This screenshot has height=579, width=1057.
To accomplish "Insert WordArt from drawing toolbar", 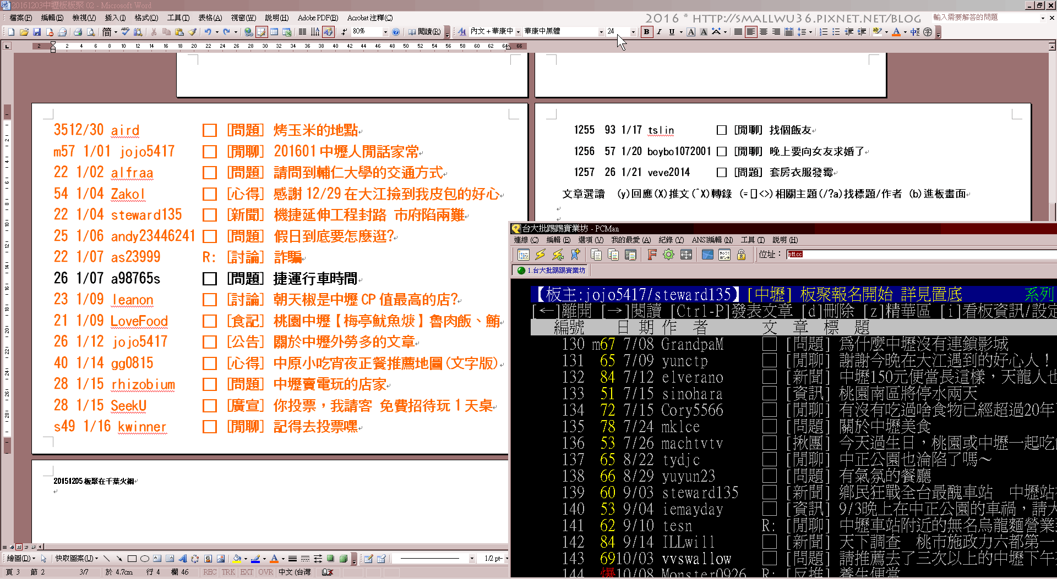I will point(182,559).
